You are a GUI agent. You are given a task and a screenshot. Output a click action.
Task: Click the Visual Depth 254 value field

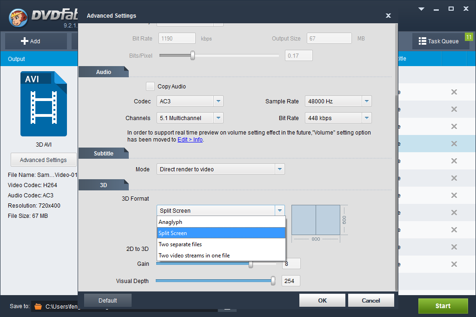point(291,281)
